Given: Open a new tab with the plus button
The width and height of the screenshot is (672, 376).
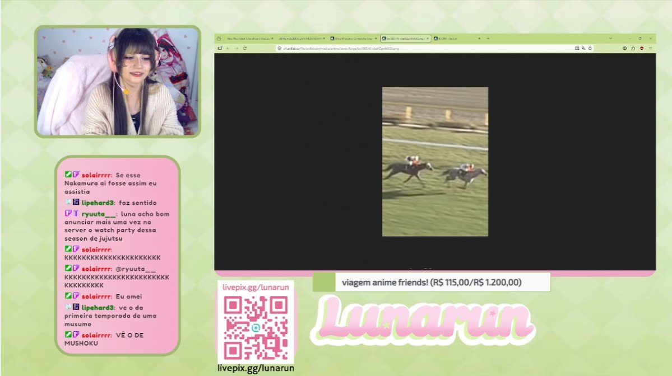Looking at the screenshot, I should [x=488, y=39].
